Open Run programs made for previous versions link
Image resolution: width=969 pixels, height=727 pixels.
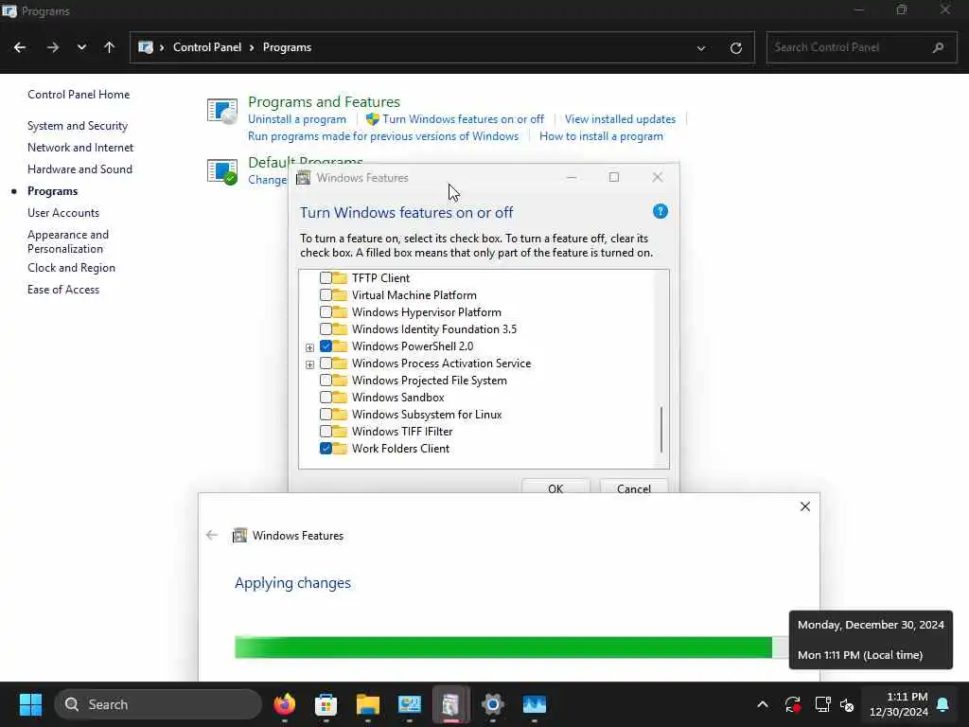click(x=383, y=136)
